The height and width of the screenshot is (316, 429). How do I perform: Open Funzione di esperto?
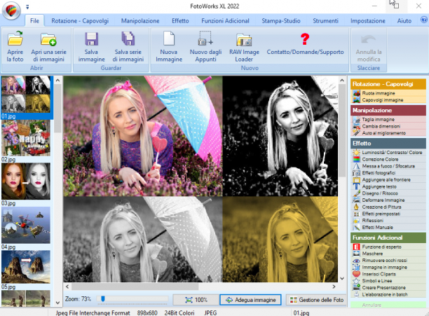388,247
